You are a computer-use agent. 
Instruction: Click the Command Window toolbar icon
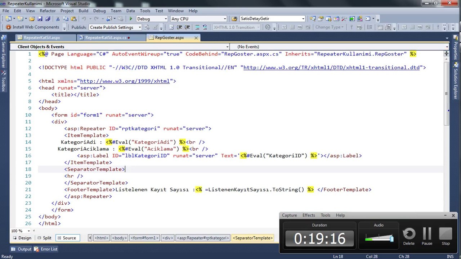[x=368, y=19]
